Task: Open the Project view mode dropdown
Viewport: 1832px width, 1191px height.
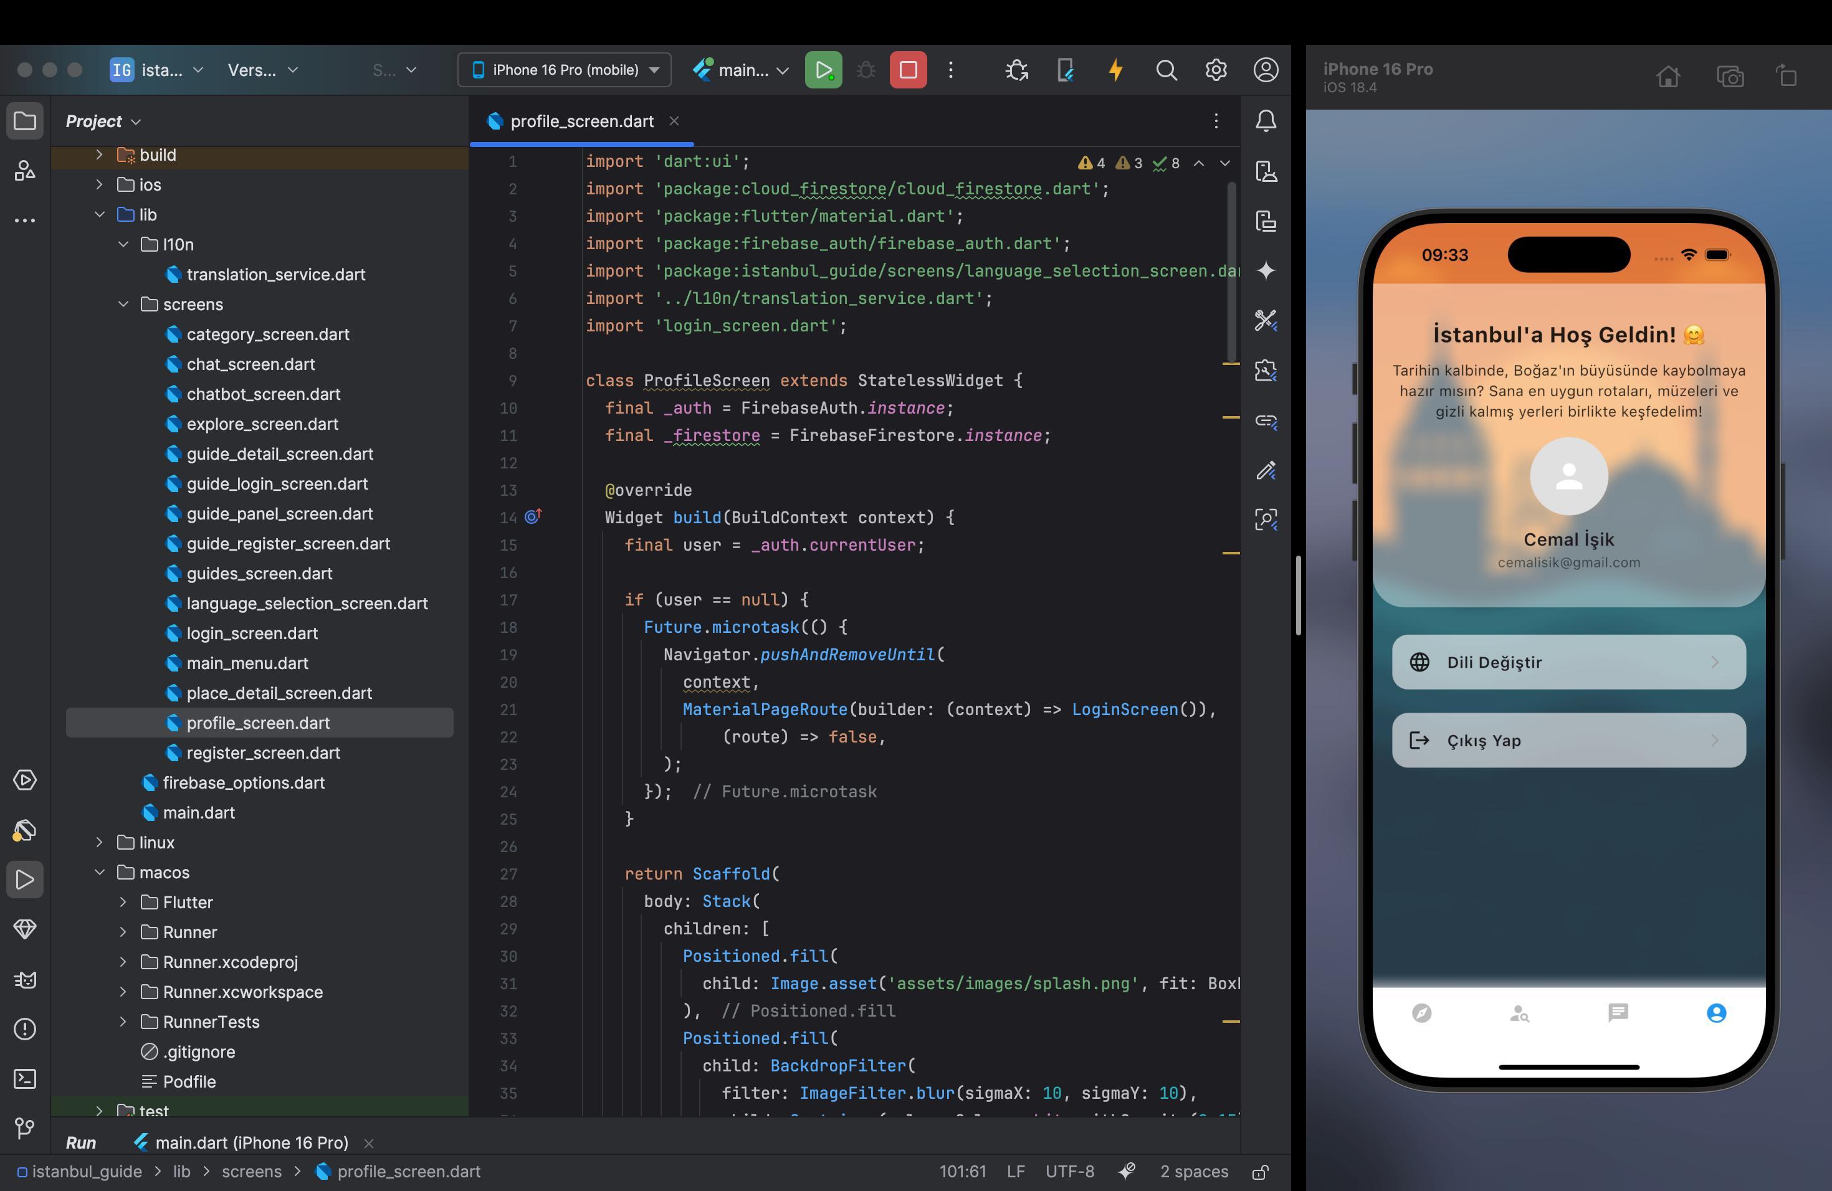Action: [104, 121]
